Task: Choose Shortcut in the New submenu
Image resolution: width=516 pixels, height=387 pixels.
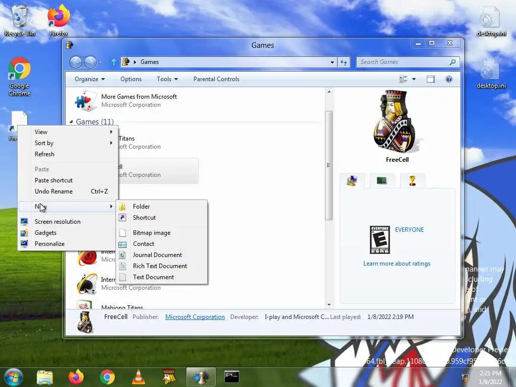Action: 162,218
